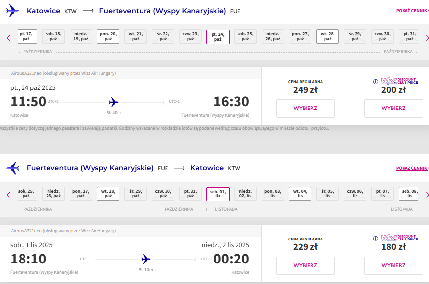Select return date pon. 03, lis
The image size is (429, 284).
click(x=273, y=194)
